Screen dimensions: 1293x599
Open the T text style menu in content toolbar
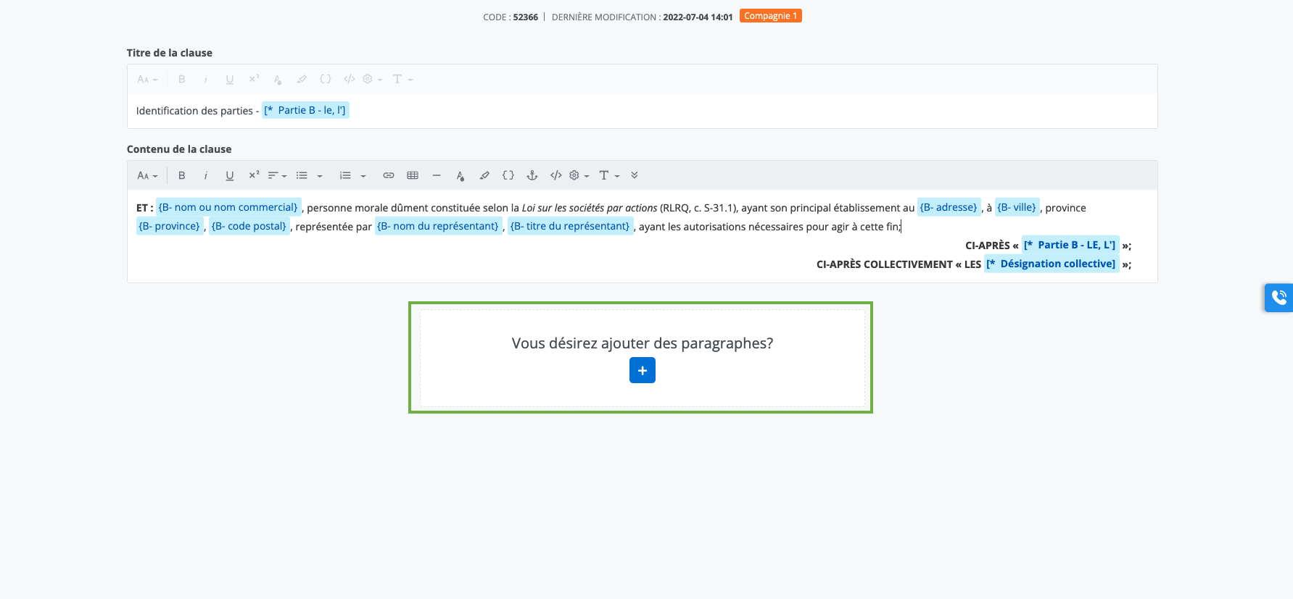pyautogui.click(x=608, y=175)
